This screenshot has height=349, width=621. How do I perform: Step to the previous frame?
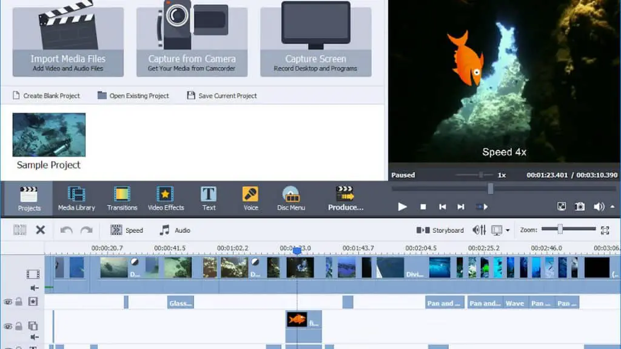click(x=442, y=207)
